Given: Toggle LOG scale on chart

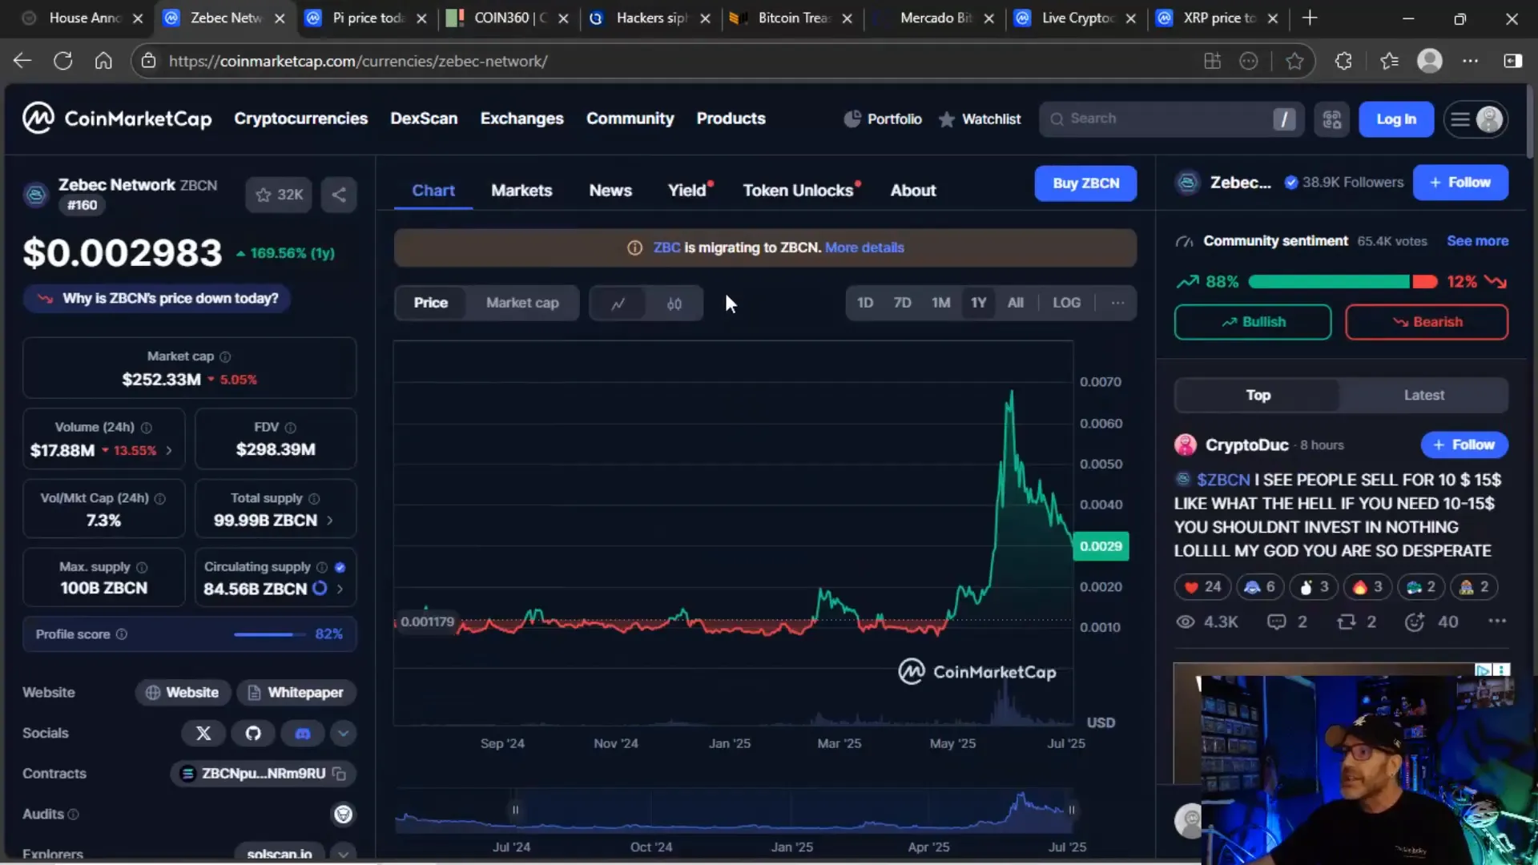Looking at the screenshot, I should pyautogui.click(x=1066, y=303).
